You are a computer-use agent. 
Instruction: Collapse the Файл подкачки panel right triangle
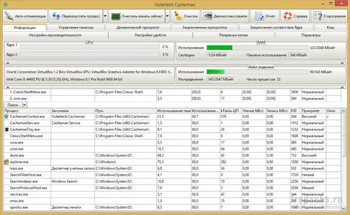point(342,87)
